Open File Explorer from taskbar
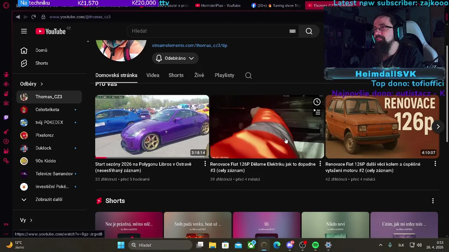Image resolution: width=449 pixels, height=252 pixels. (x=212, y=245)
